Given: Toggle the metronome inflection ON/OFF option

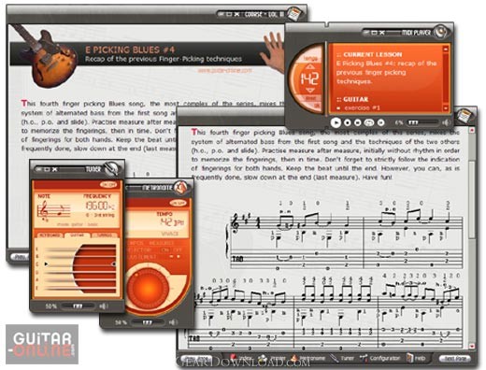Looking at the screenshot, I should [x=170, y=250].
